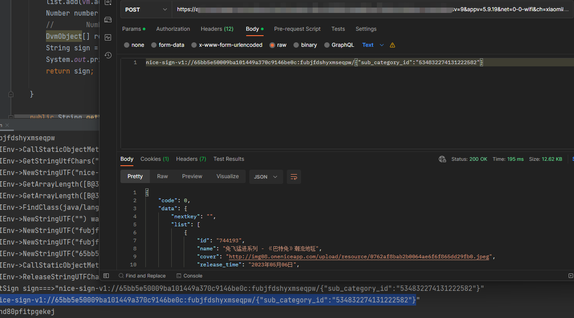574x318 pixels.
Task: Open the History sidebar icon
Action: (x=107, y=55)
